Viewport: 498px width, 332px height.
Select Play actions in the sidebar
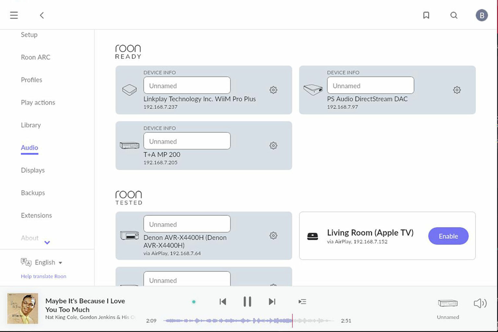38,102
